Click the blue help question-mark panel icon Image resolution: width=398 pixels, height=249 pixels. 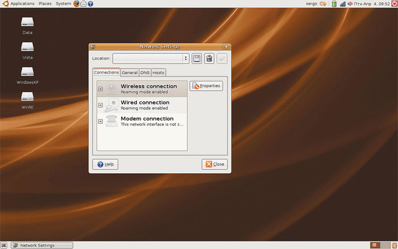(x=90, y=4)
